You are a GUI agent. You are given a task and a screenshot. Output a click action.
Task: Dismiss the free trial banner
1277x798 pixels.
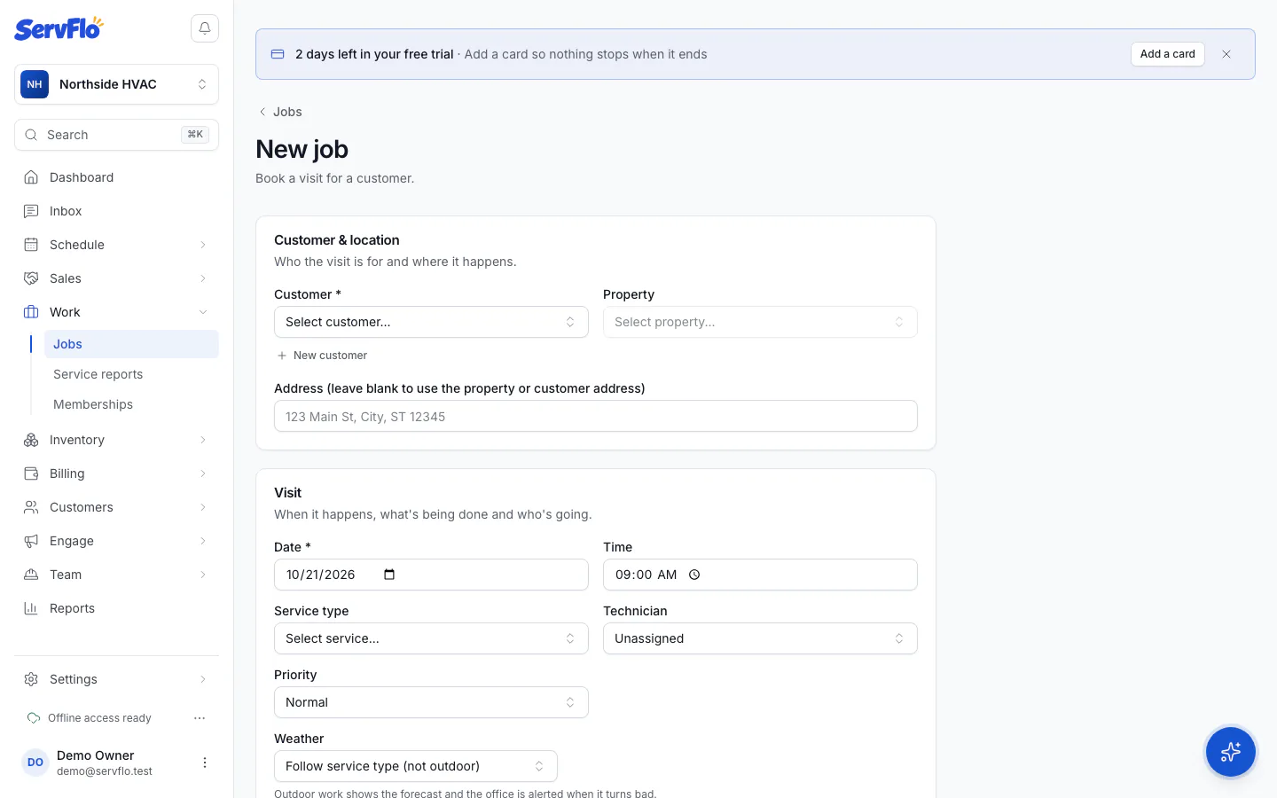[1226, 54]
